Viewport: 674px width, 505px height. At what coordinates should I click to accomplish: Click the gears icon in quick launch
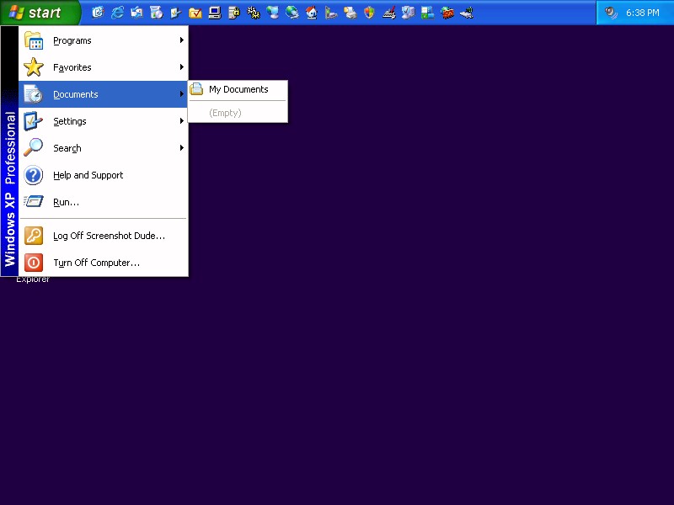(253, 13)
